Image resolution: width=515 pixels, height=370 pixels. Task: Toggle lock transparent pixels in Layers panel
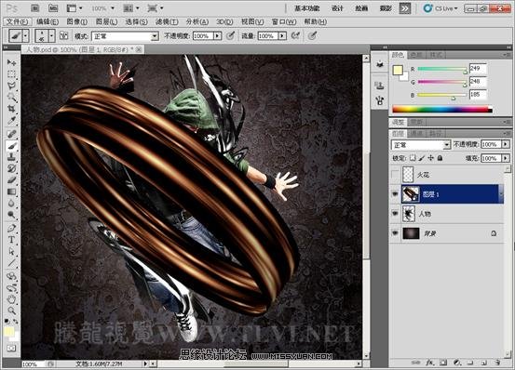(413, 158)
